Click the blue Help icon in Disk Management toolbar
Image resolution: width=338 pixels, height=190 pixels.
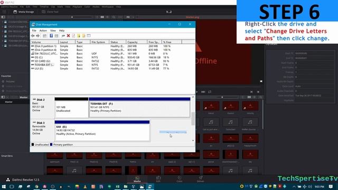click(51, 36)
